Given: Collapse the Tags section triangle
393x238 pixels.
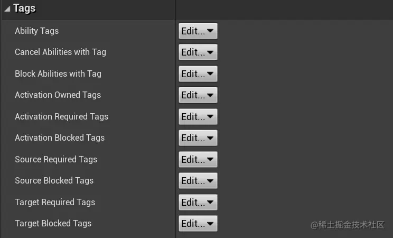Looking at the screenshot, I should coord(7,9).
